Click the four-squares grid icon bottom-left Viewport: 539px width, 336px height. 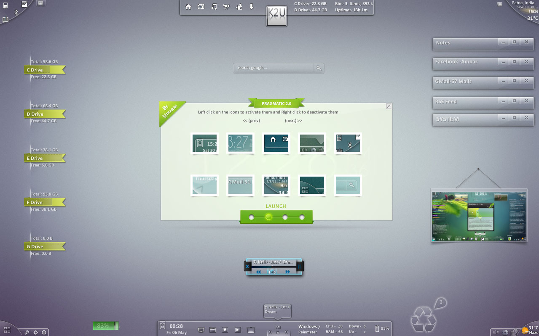point(7,329)
